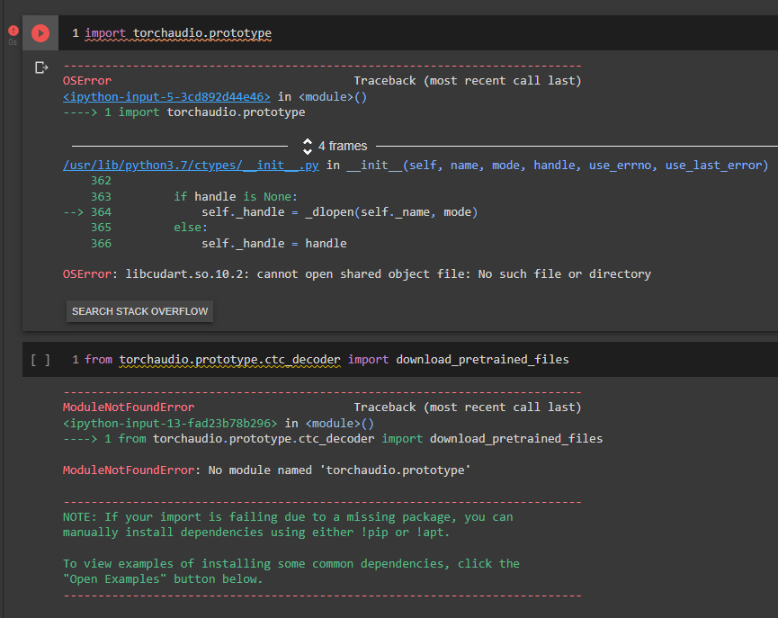
Task: Click the ModuleNotFoundError heading in second output
Action: coord(128,408)
